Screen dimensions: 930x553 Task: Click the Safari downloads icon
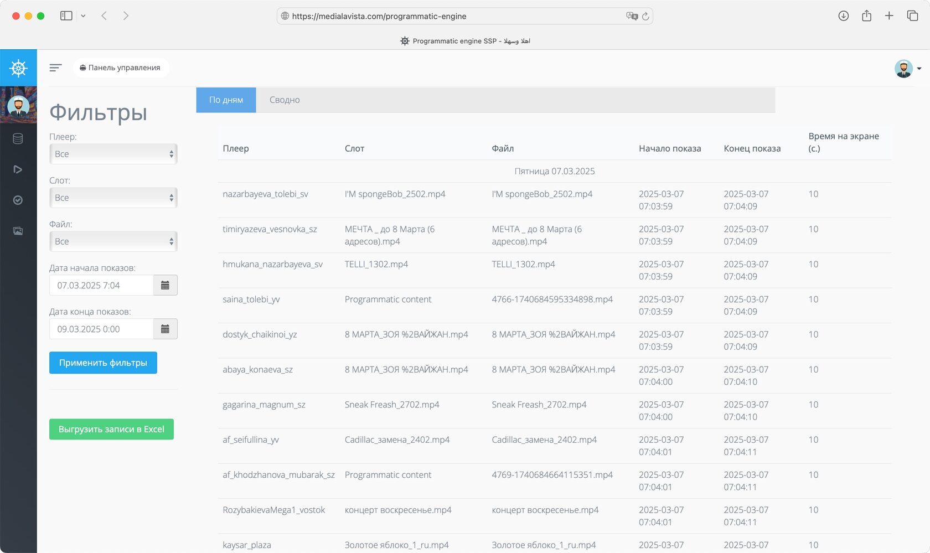click(x=843, y=15)
